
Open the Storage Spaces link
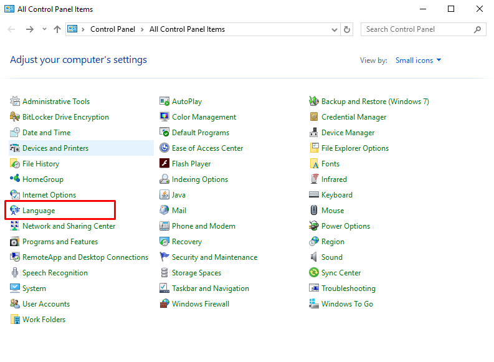[x=196, y=273]
